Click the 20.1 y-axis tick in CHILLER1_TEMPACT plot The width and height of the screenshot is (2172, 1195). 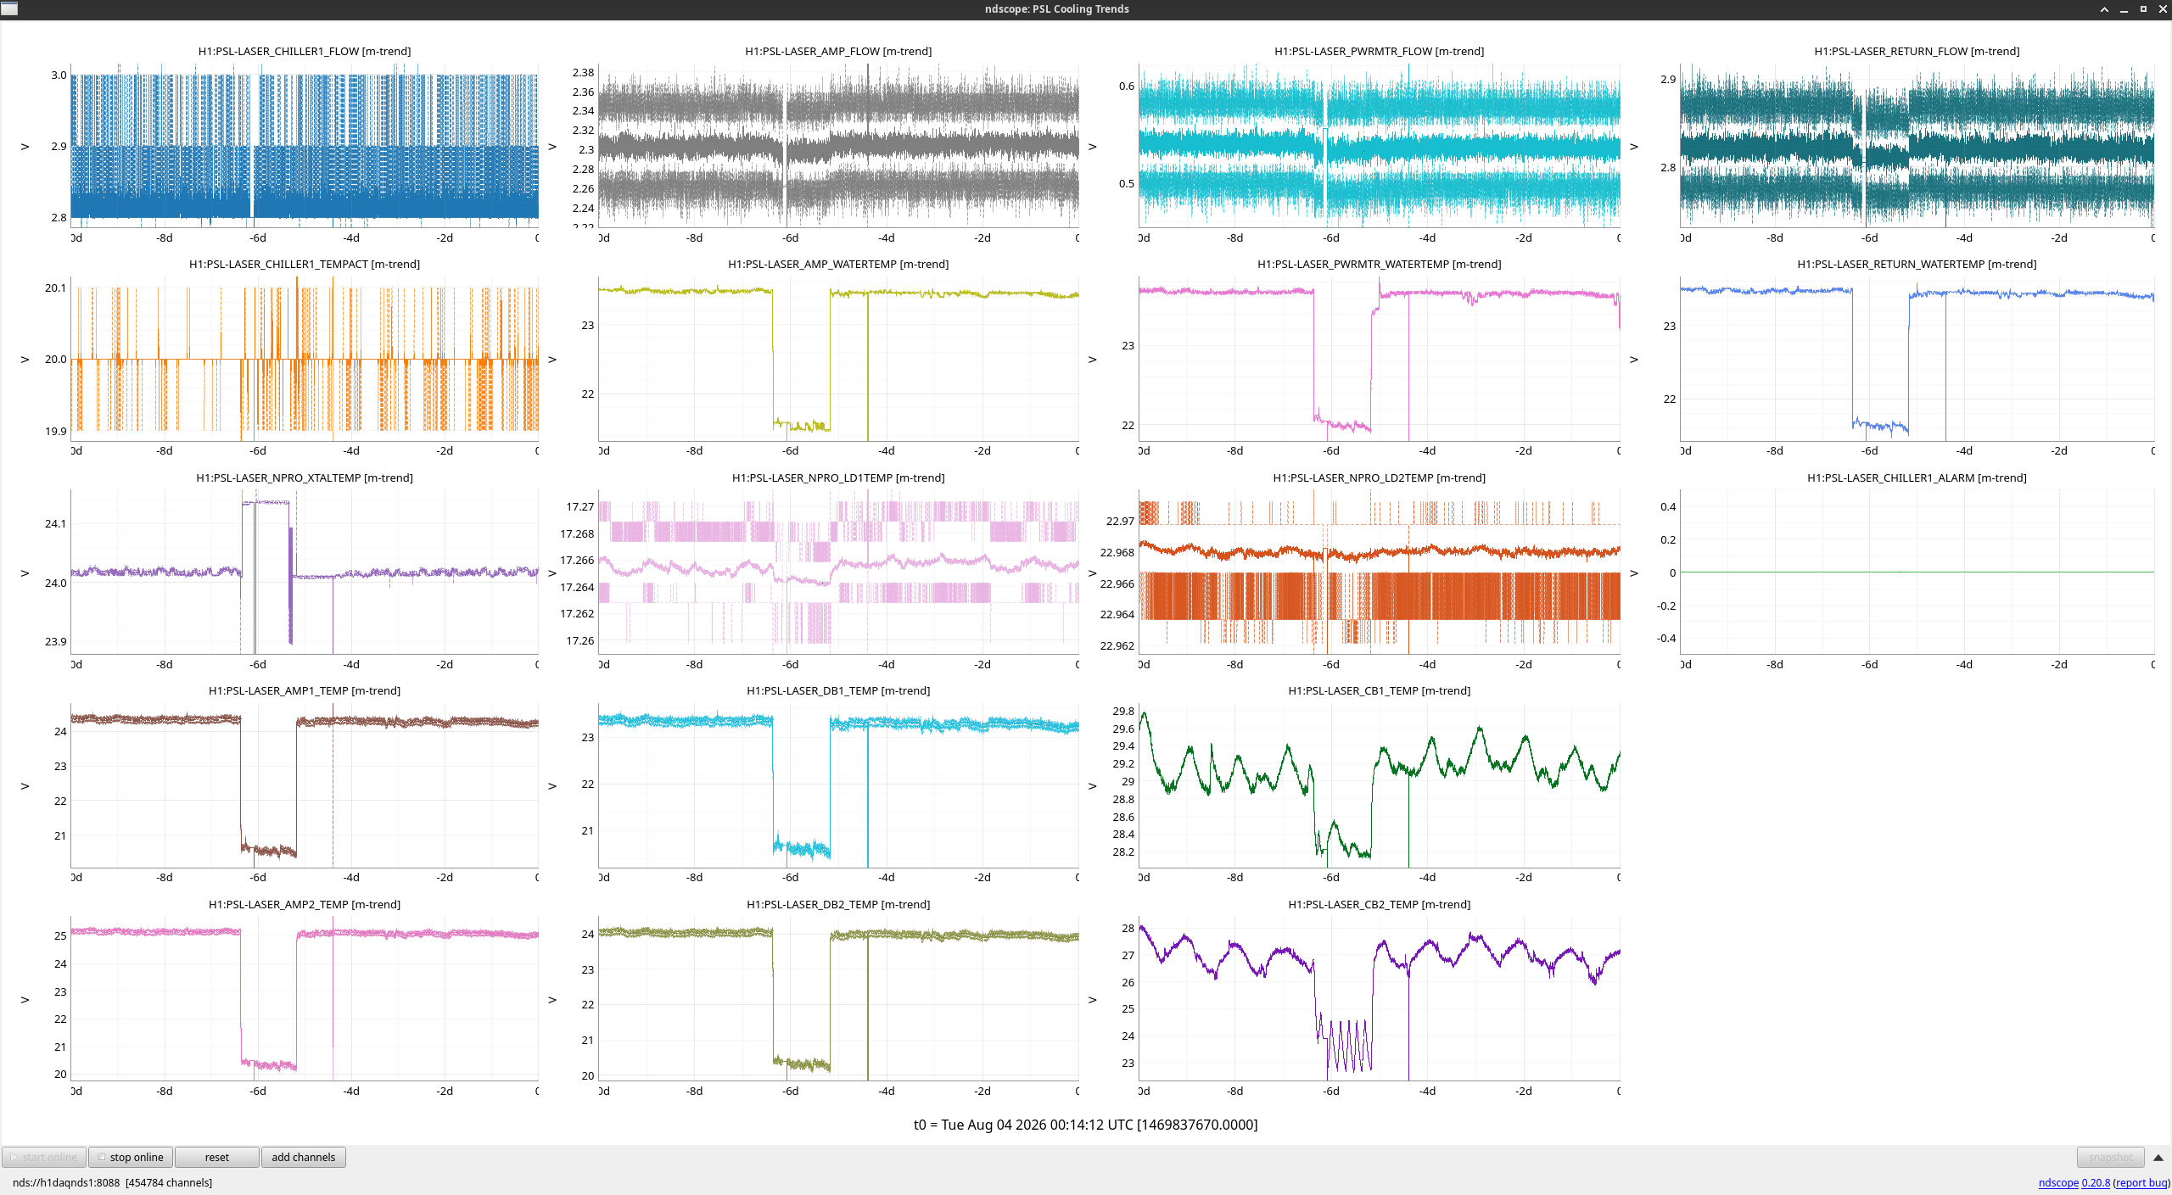click(55, 288)
